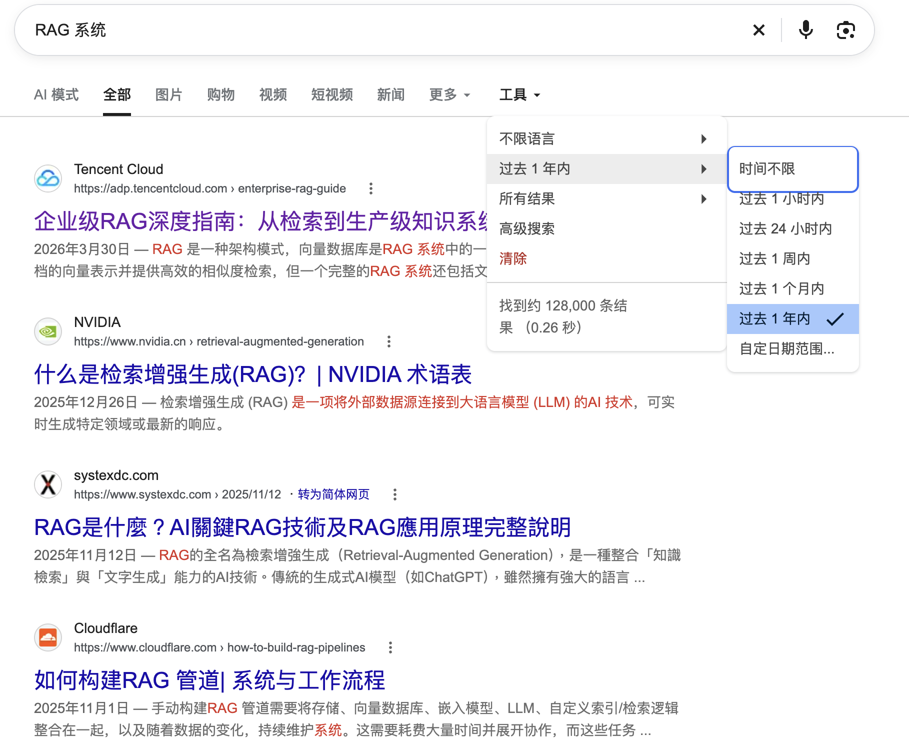
Task: Open the three-dot menu for Tencent Cloud result
Action: click(x=370, y=188)
